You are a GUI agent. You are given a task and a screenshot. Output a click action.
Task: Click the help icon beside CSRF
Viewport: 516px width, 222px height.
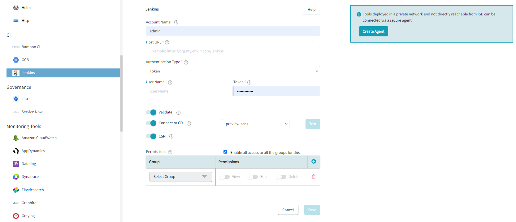tap(171, 136)
